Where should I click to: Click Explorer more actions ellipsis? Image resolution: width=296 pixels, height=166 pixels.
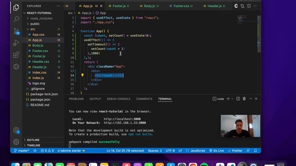coord(58,6)
